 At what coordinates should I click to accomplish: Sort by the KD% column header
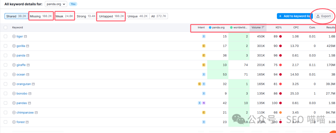pos(278,27)
